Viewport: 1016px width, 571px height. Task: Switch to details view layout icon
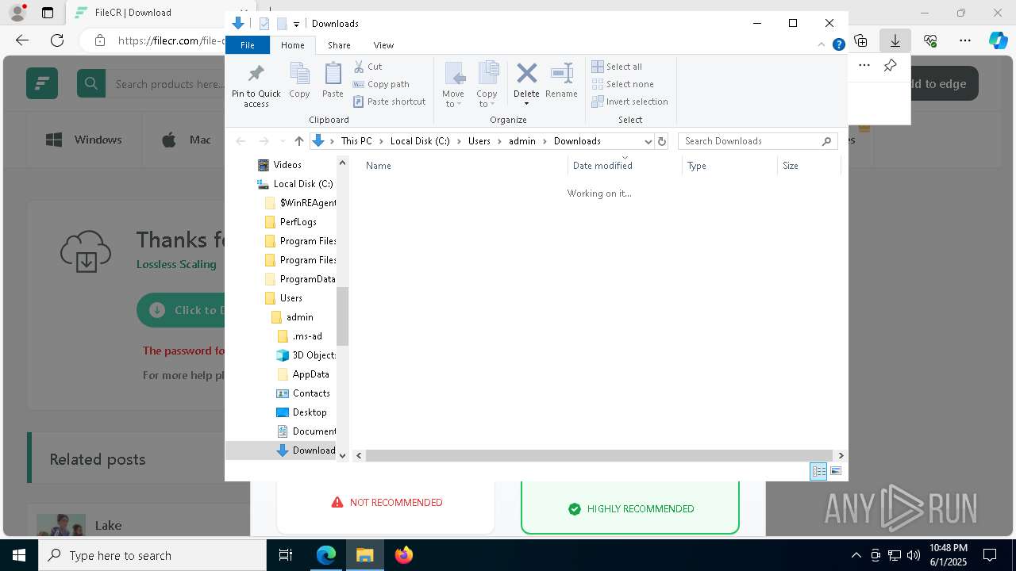tap(818, 471)
